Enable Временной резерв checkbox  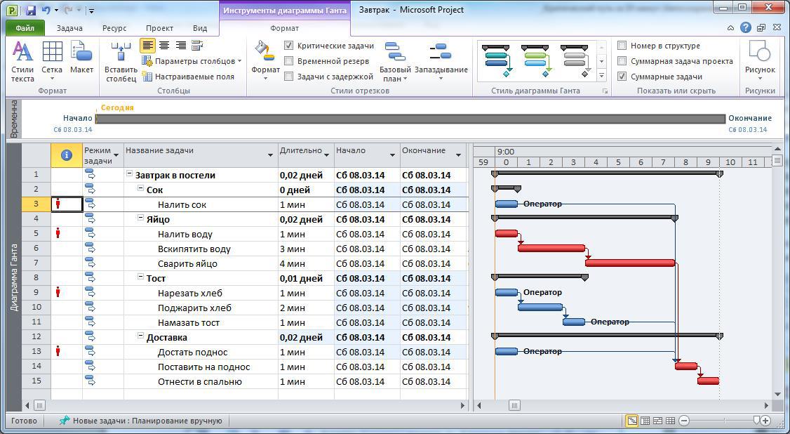click(288, 61)
